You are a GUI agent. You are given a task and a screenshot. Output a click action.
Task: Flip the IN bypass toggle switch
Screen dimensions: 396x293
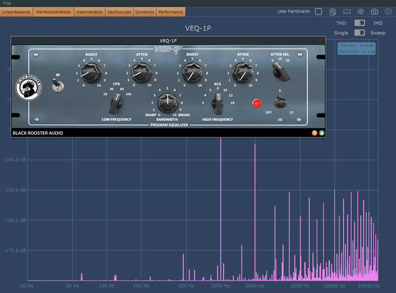pos(57,85)
